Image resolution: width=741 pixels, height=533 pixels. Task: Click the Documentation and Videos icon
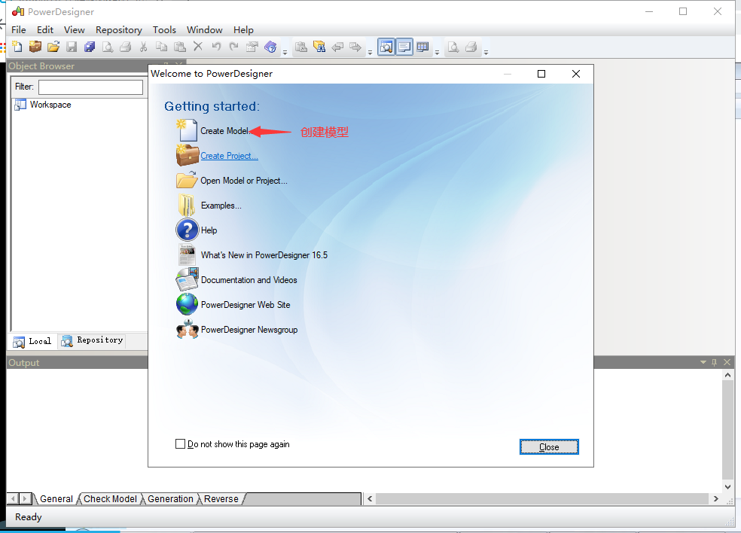pos(188,279)
